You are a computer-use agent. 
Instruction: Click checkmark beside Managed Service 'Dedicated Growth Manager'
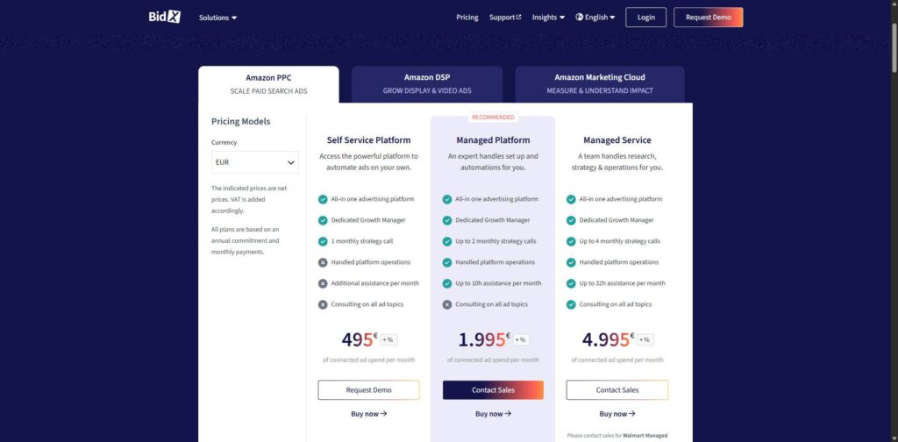[x=571, y=220]
